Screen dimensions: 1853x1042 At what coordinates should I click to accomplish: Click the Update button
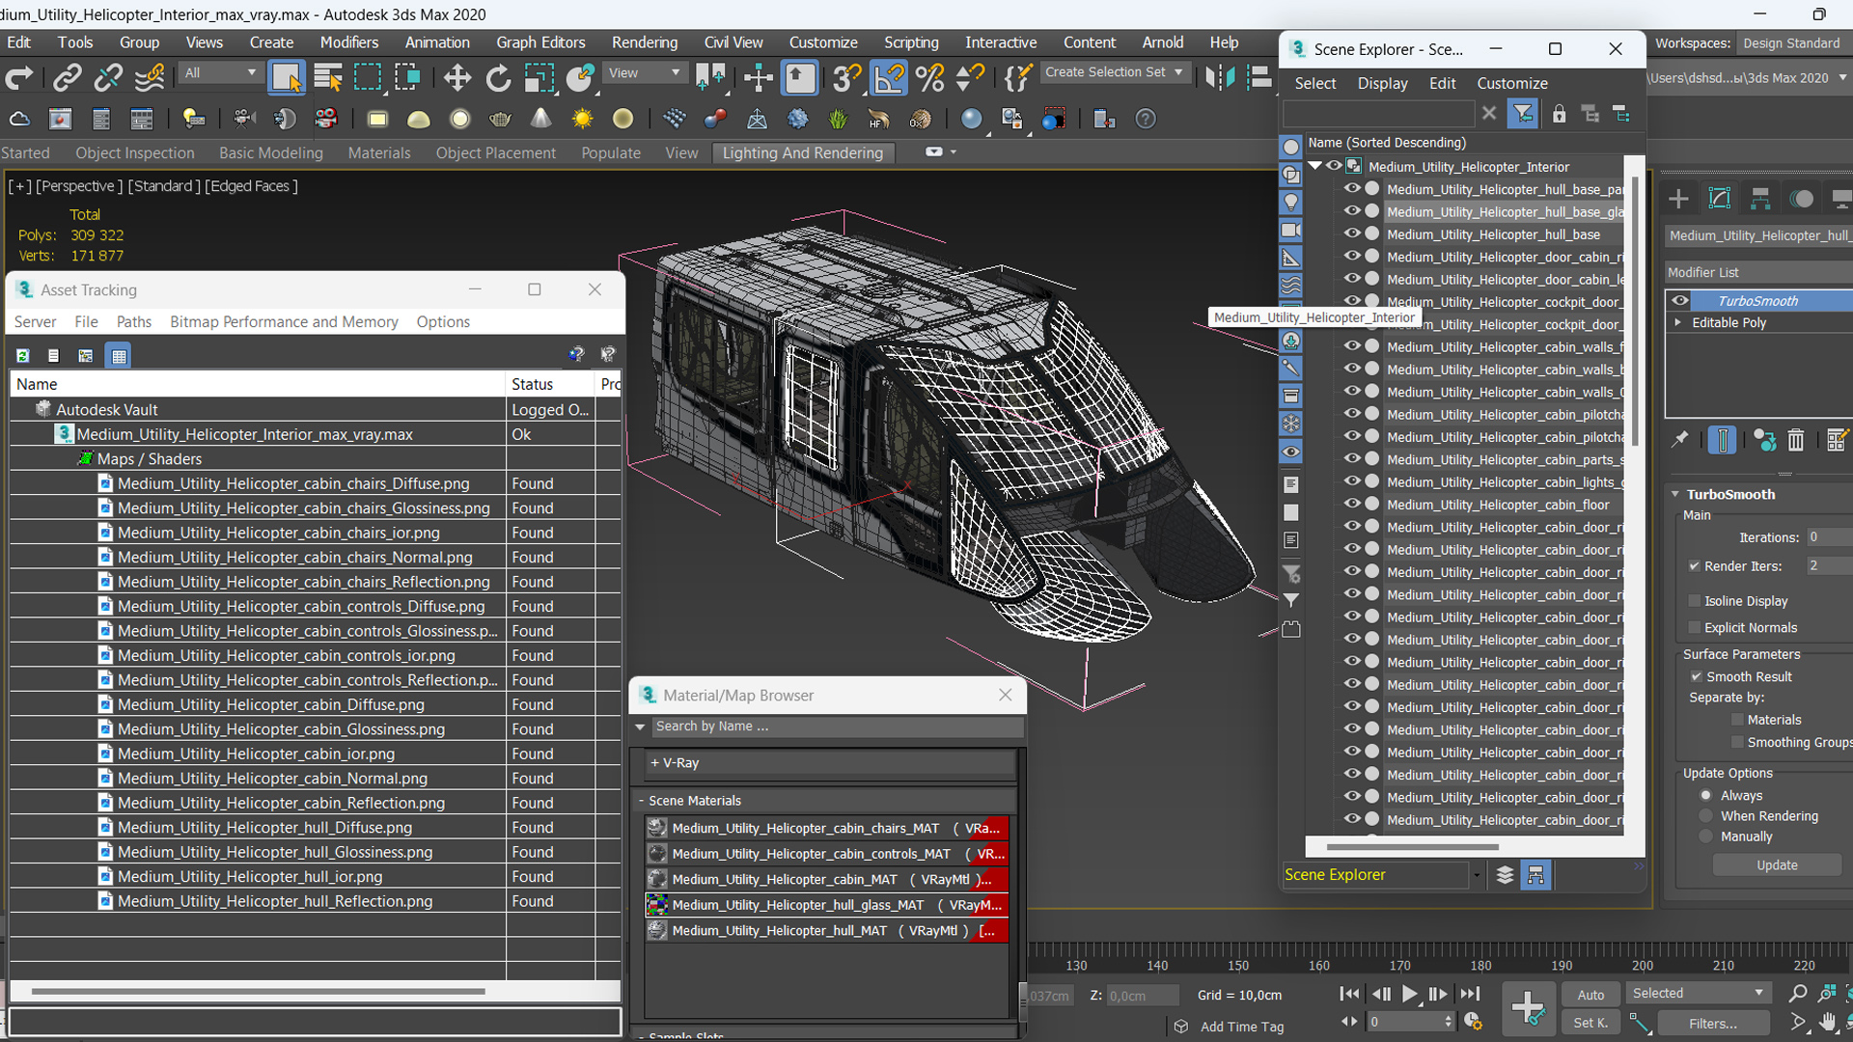1777,864
